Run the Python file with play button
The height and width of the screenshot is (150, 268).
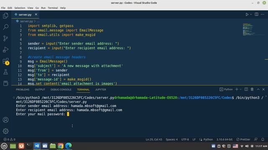pos(247,15)
